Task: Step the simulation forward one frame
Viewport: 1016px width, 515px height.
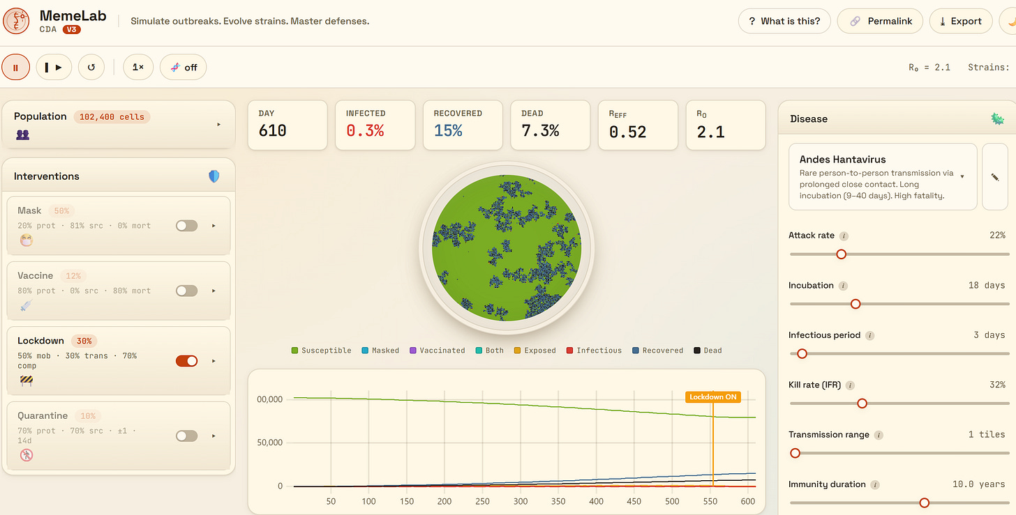Action: point(54,68)
